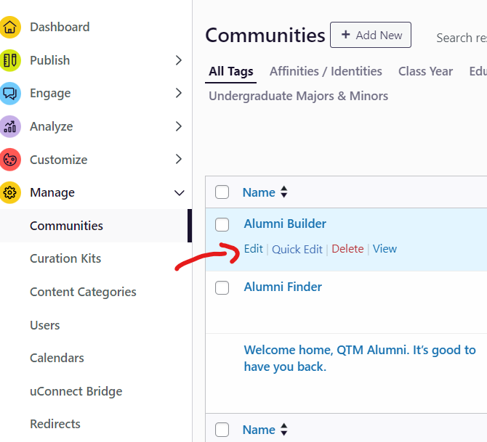Click the Analyze chart icon
Viewport: 487px width, 442px height.
[x=9, y=126]
